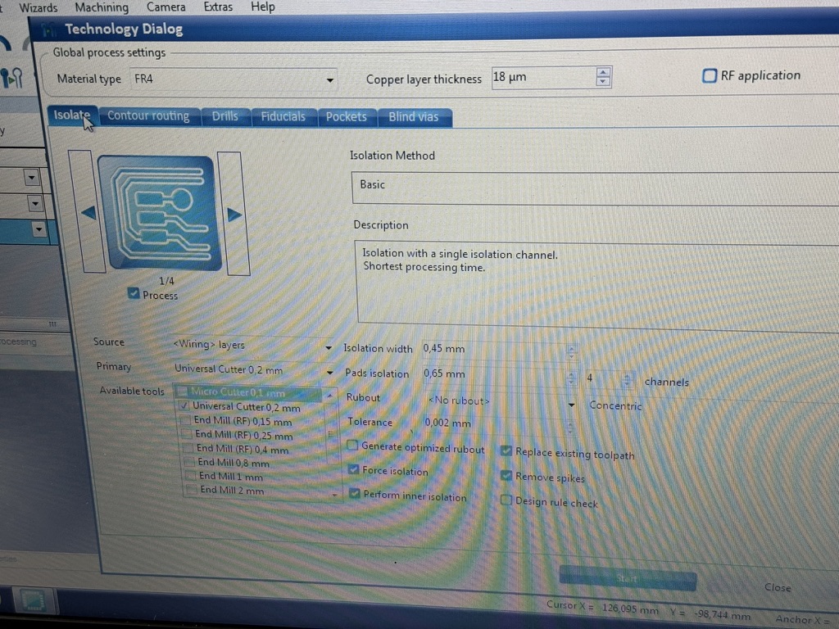Toggle Replace existing toolpath checkbox
The image size is (839, 629).
click(506, 451)
